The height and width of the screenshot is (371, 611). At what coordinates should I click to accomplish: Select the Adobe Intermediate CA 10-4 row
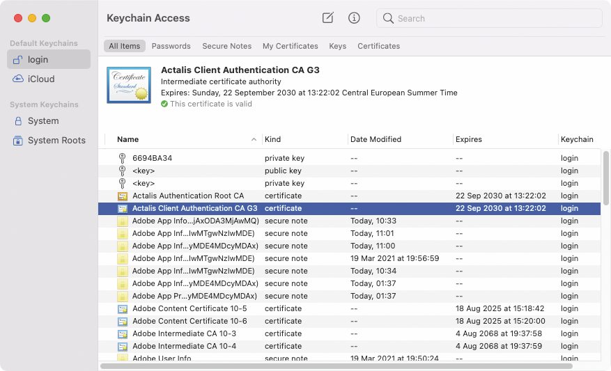click(x=349, y=346)
